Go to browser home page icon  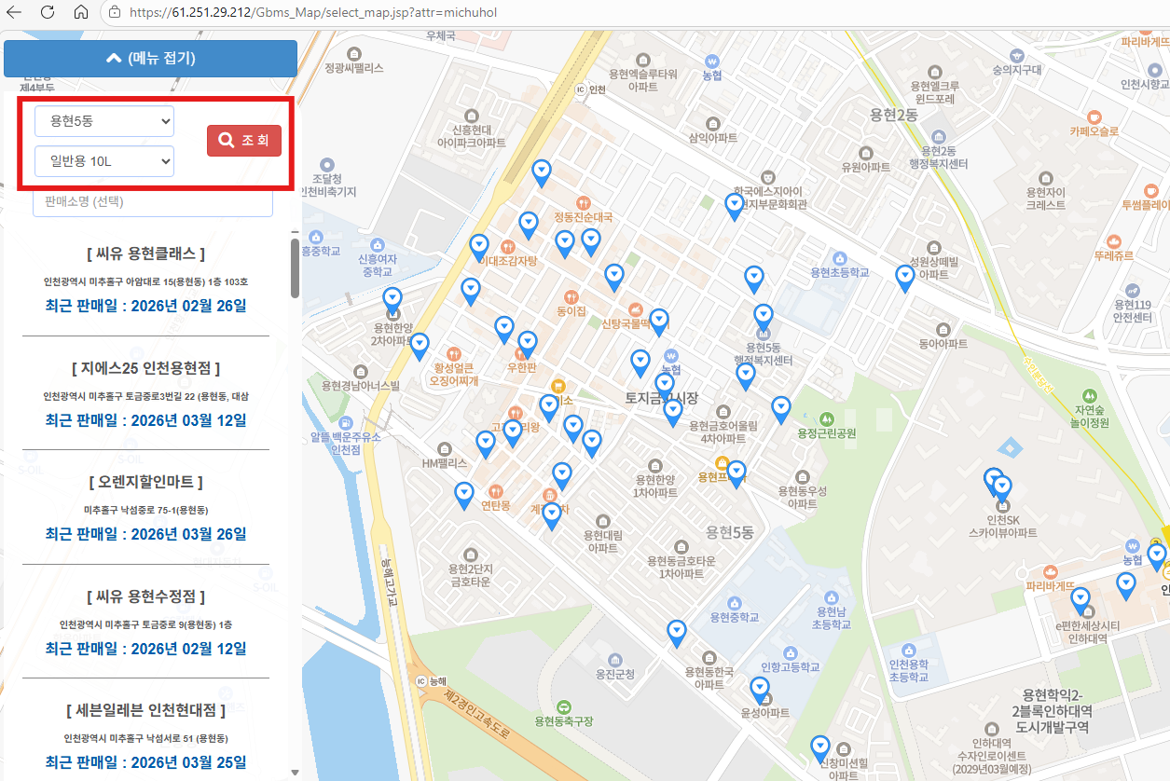(81, 12)
